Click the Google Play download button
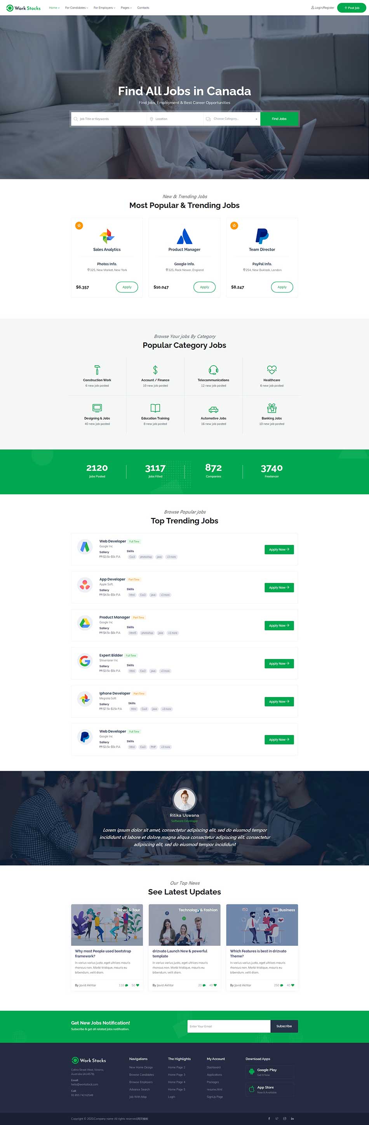Image resolution: width=369 pixels, height=1125 pixels. pos(270,1071)
